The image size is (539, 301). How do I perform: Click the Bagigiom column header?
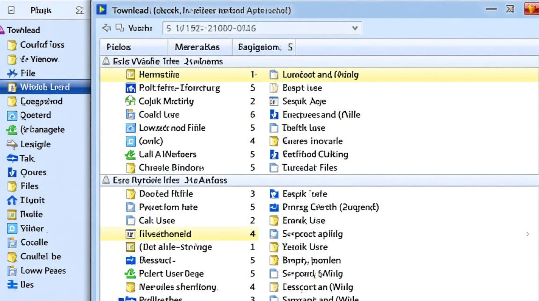(x=264, y=47)
